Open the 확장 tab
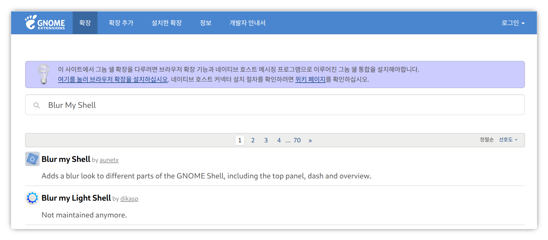The image size is (548, 240). 85,23
